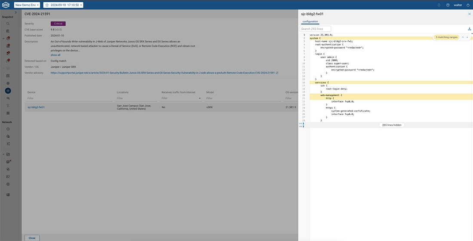This screenshot has width=473, height=241.
Task: Expand the 265 hidden lines
Action: 391,125
